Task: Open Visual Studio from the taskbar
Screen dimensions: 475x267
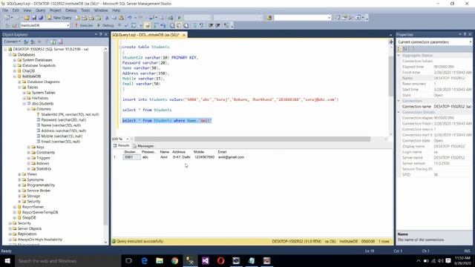Action: pyautogui.click(x=206, y=261)
